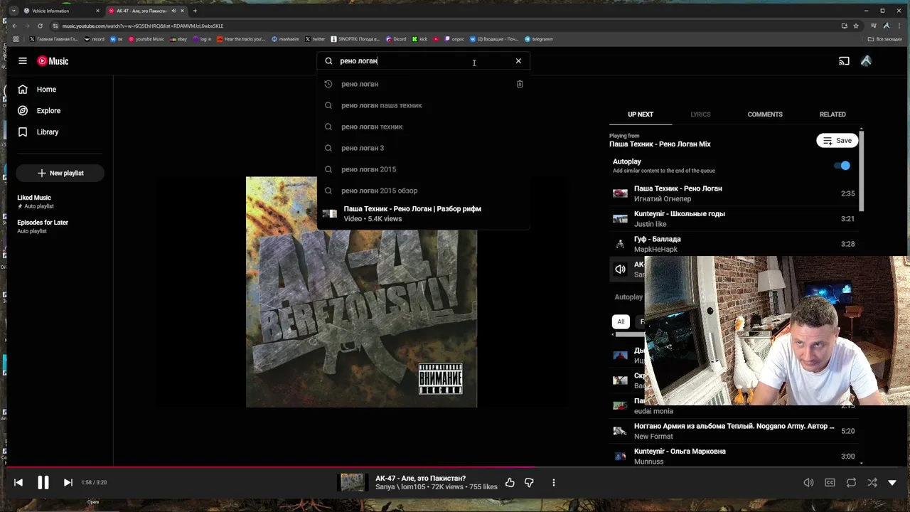
Task: Skip to the next track
Action: (x=68, y=482)
